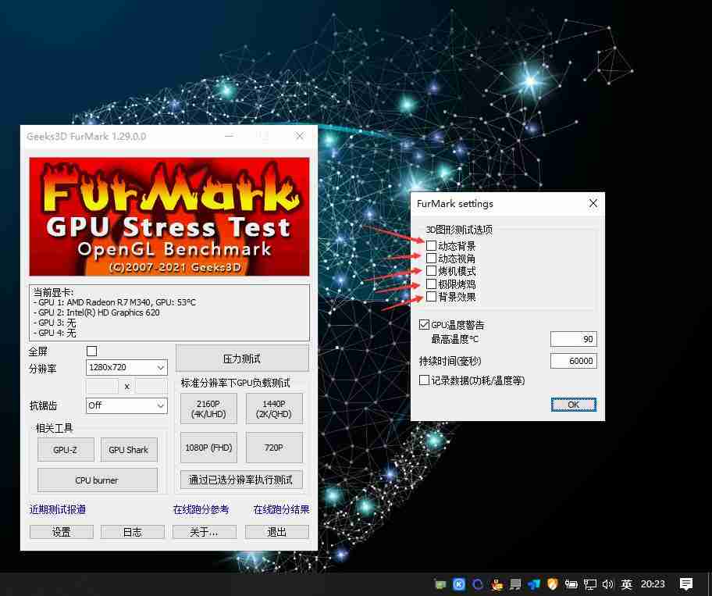Run the 1080P (FHD) benchmark
Image resolution: width=712 pixels, height=596 pixels.
(208, 448)
